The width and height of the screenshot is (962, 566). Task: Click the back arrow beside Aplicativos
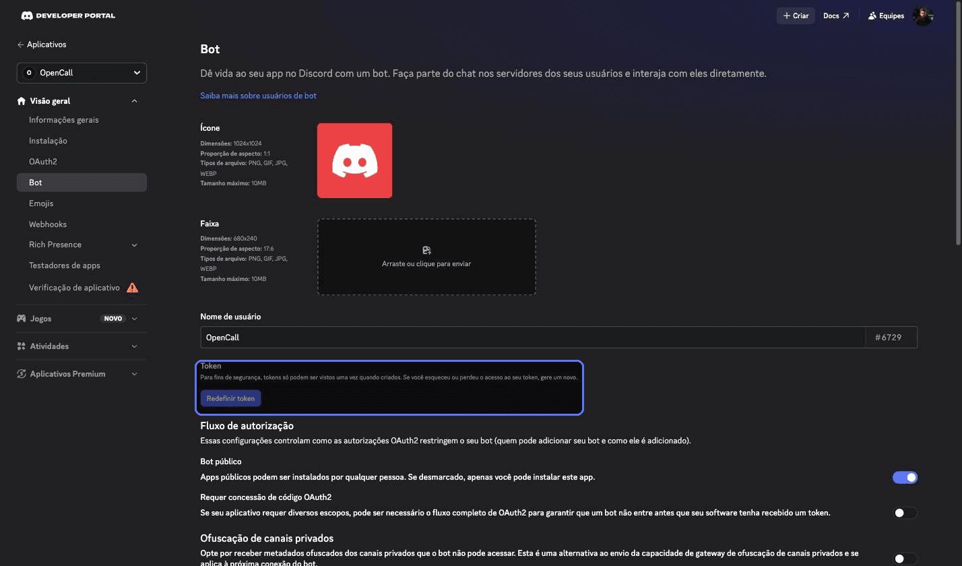coord(20,44)
